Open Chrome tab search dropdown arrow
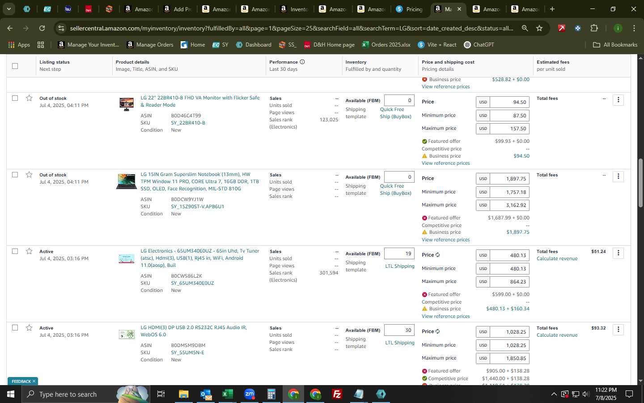 coord(8,9)
